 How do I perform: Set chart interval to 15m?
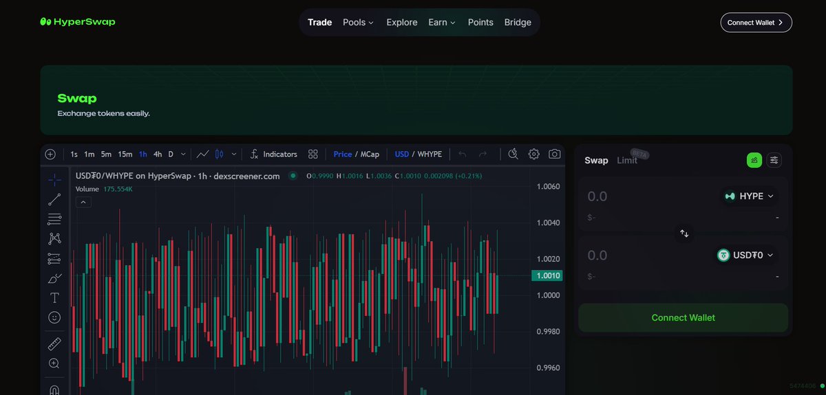[125, 154]
